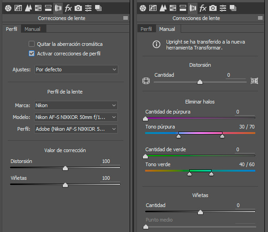Click Cantidad de púrpura slider handle
This screenshot has height=232, width=268.
145,118
